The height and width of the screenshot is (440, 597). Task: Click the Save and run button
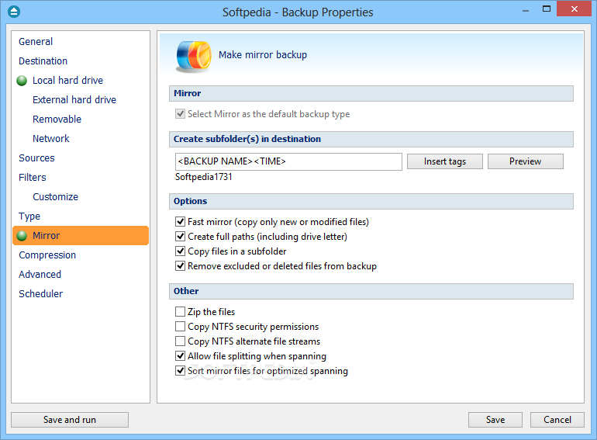click(70, 420)
